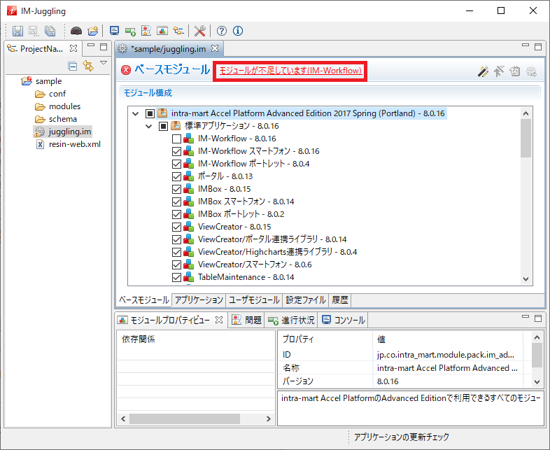Uncheck the TableMaintenance checkbox

pyautogui.click(x=176, y=278)
